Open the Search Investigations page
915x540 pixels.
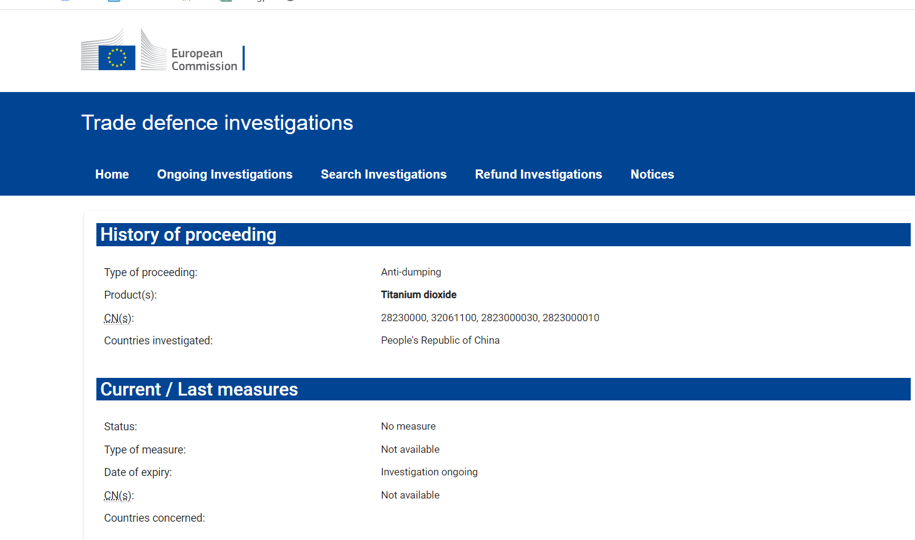(x=383, y=174)
